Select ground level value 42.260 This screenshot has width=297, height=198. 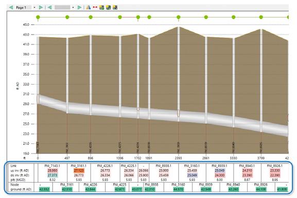point(233,189)
